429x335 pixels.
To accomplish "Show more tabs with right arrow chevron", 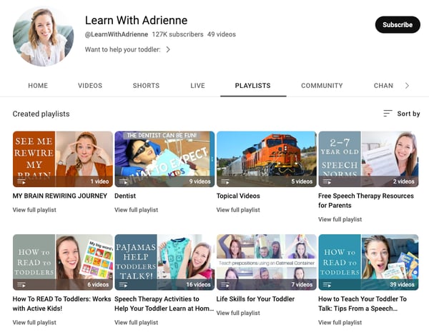I will click(407, 86).
